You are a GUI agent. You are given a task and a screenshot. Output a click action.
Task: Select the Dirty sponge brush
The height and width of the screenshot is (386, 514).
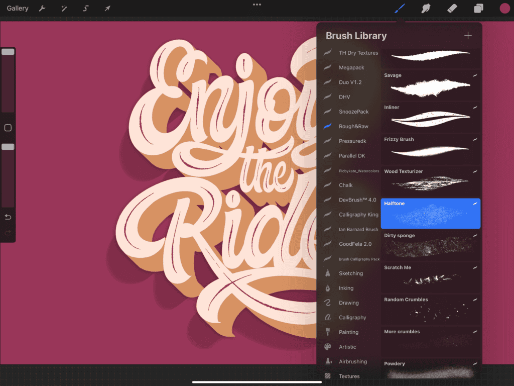430,245
